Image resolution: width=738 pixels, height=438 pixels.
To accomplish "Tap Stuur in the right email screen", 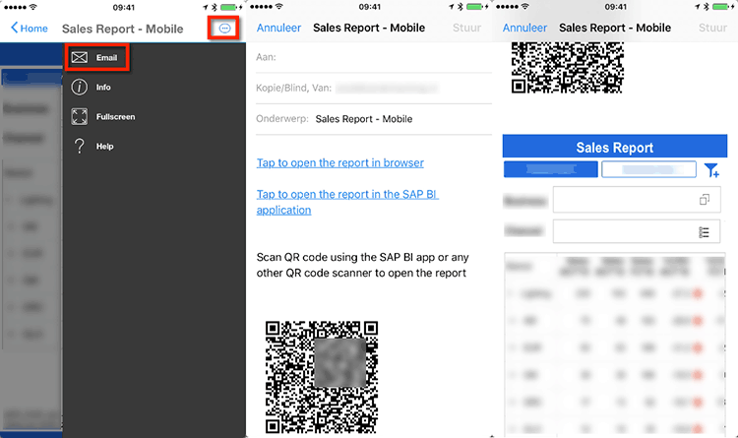I will [x=712, y=28].
